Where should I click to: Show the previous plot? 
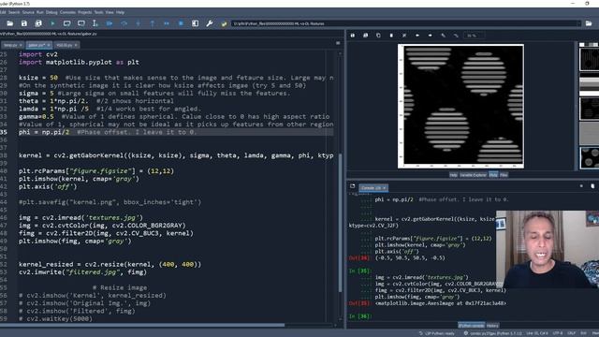coord(417,36)
